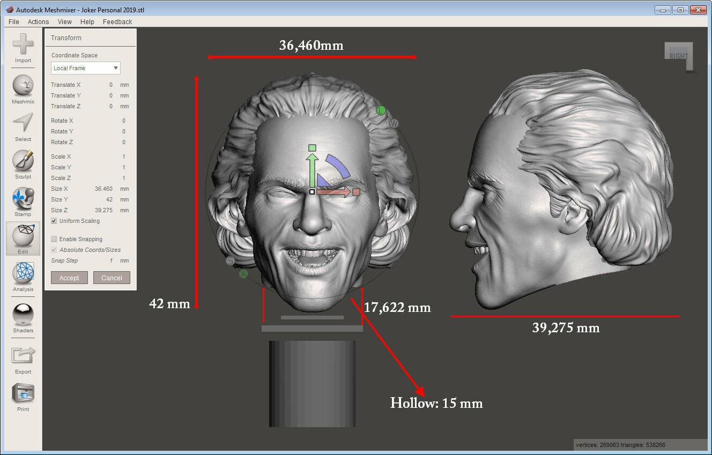The image size is (712, 455).
Task: Click the Meshmixer app icon in title bar
Action: 9,10
